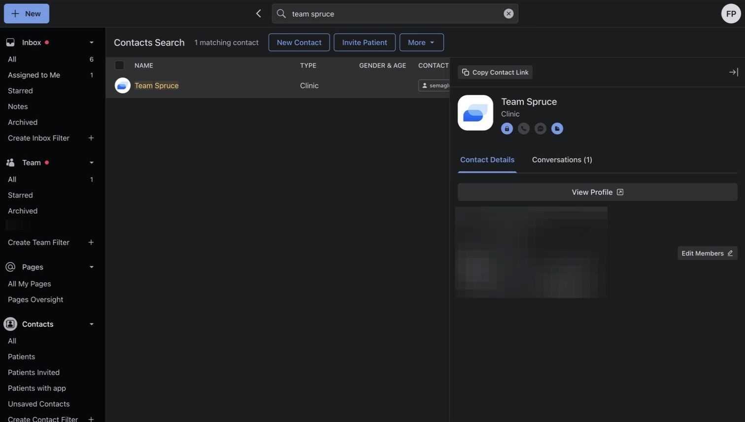The height and width of the screenshot is (422, 745).
Task: Collapse the Pages section arrow
Action: click(92, 267)
